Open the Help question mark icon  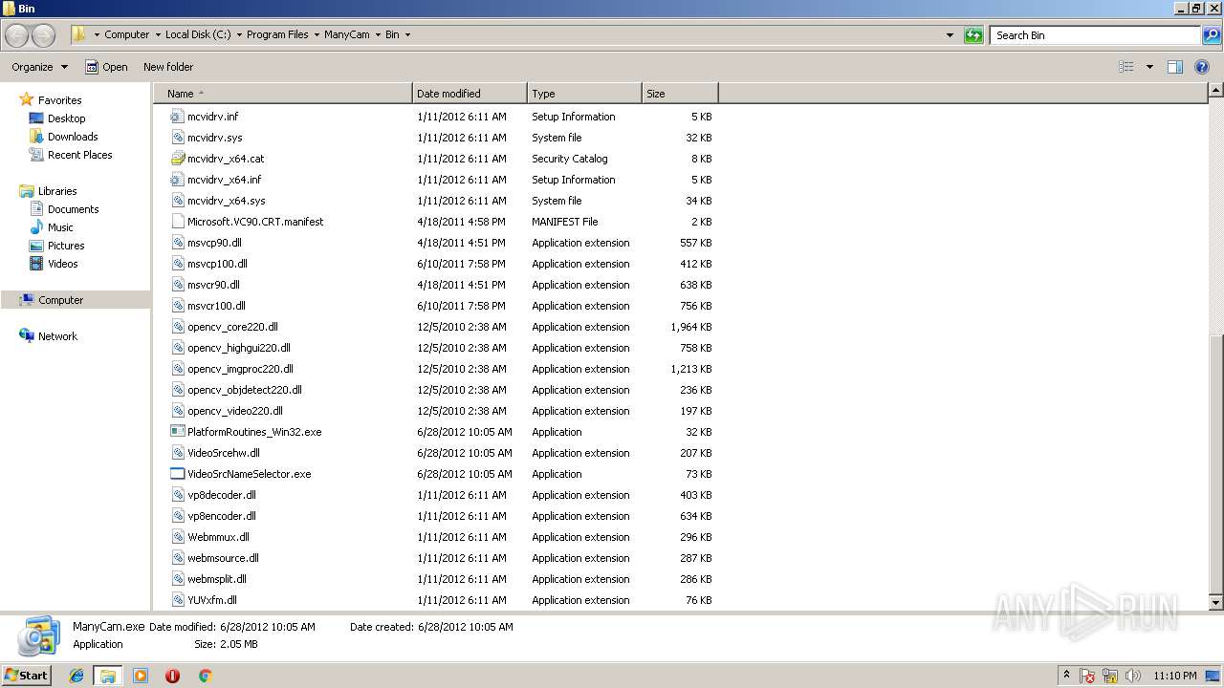point(1202,67)
